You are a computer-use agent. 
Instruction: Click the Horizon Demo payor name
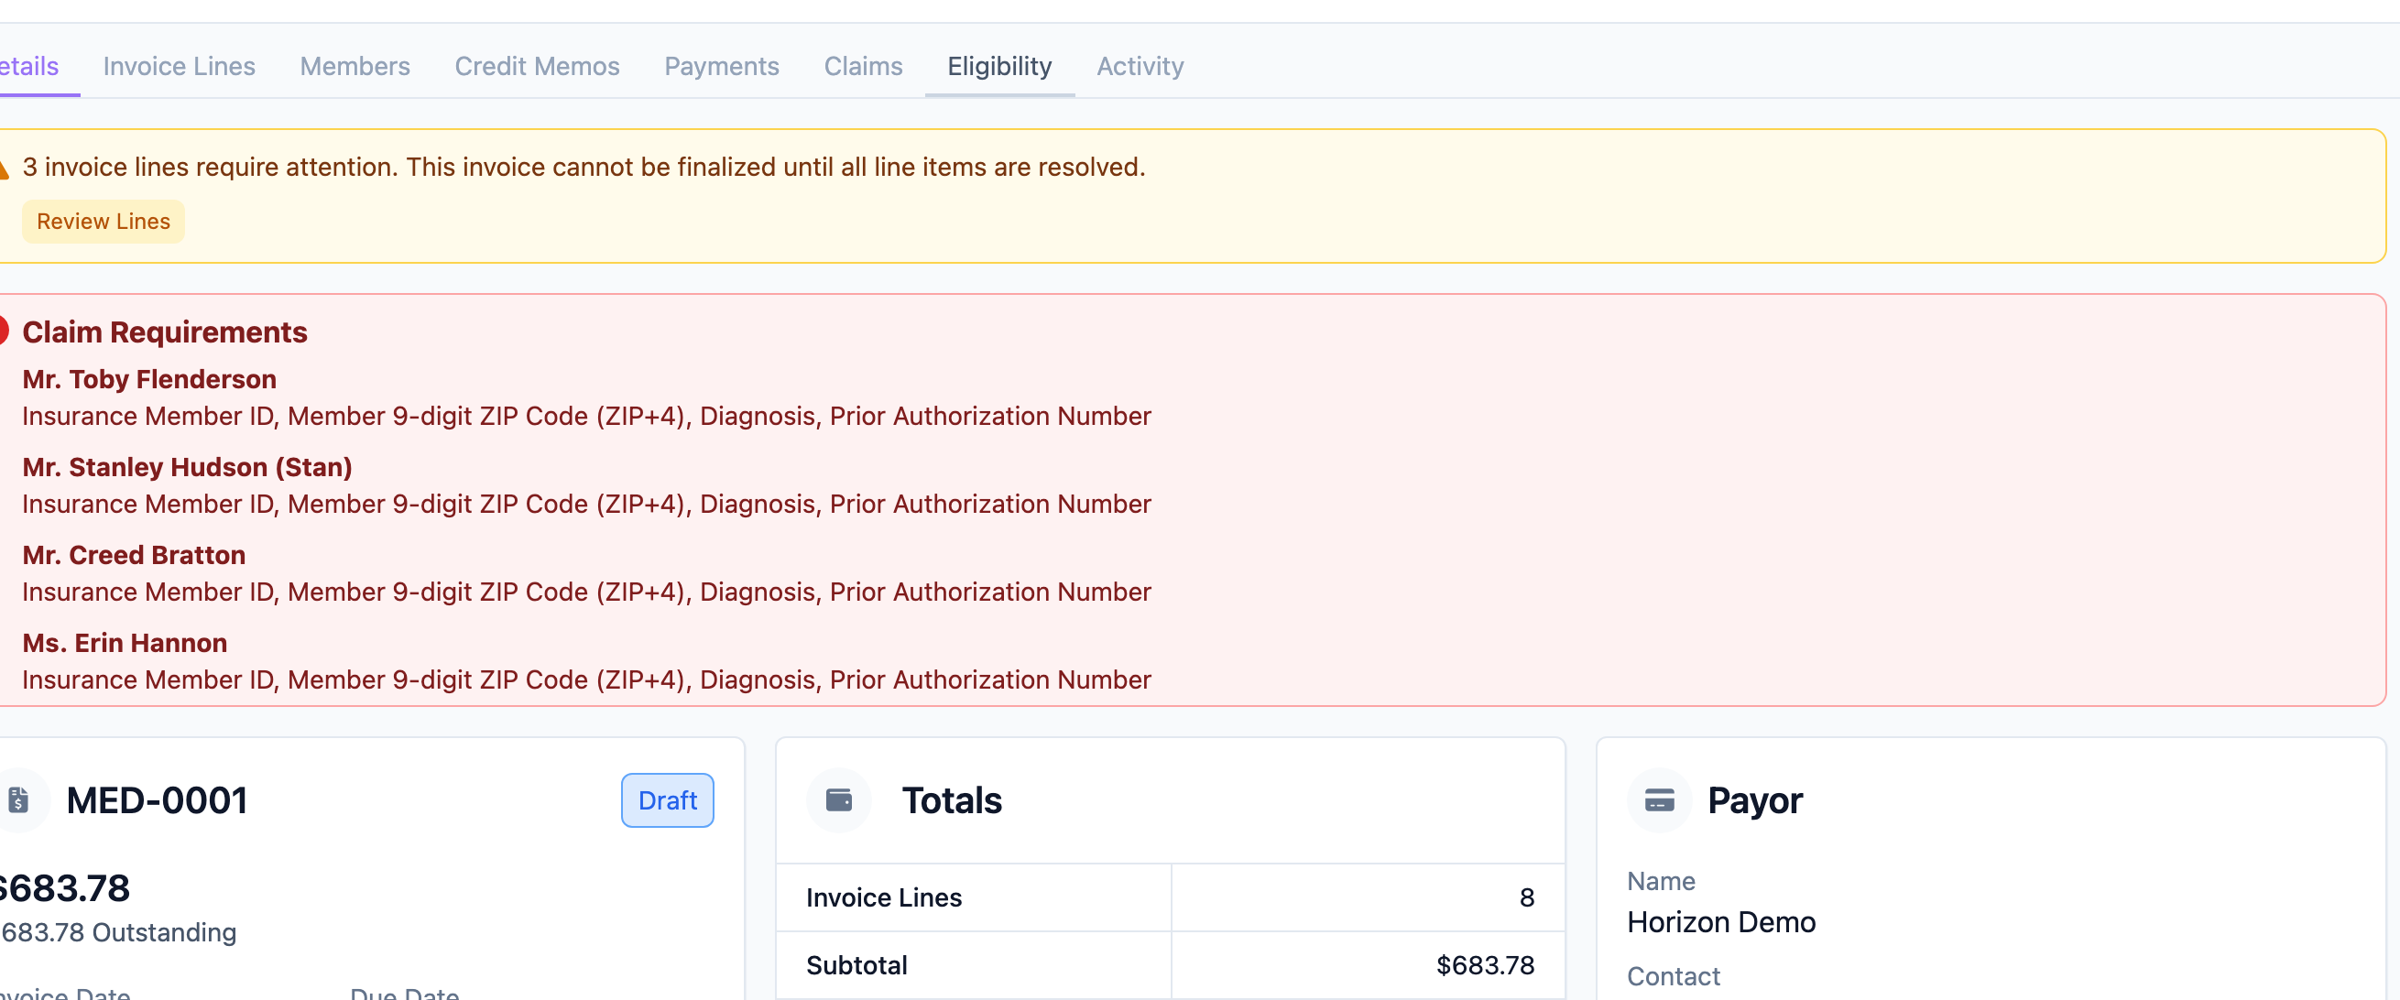coord(1721,922)
